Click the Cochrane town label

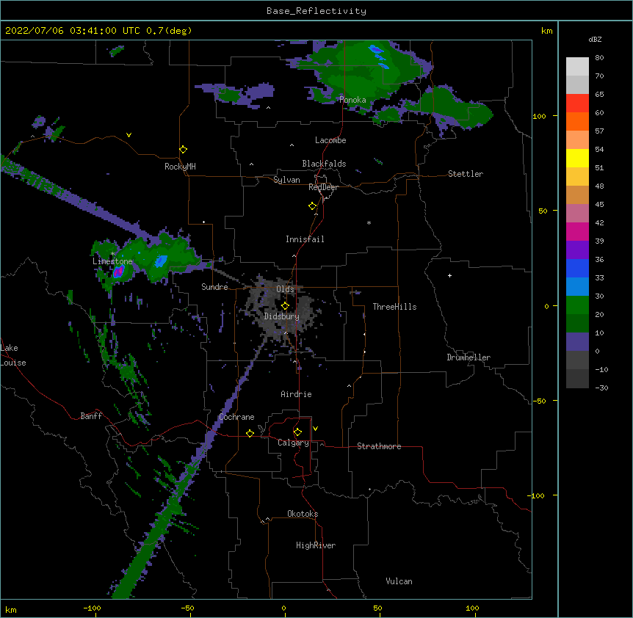point(236,417)
